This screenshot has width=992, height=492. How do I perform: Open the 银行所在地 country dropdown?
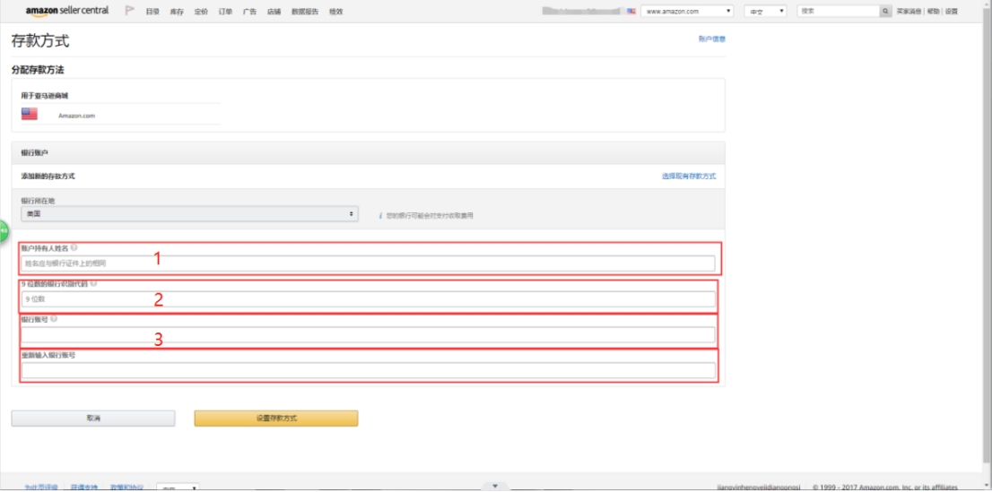(188, 215)
